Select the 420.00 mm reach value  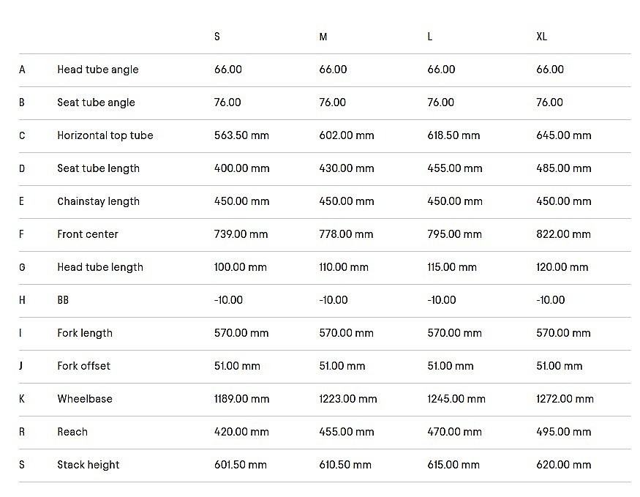point(241,432)
